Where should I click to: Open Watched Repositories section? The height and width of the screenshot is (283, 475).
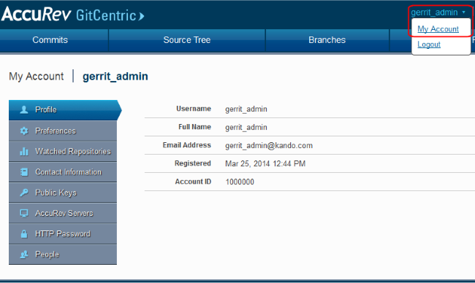[63, 151]
